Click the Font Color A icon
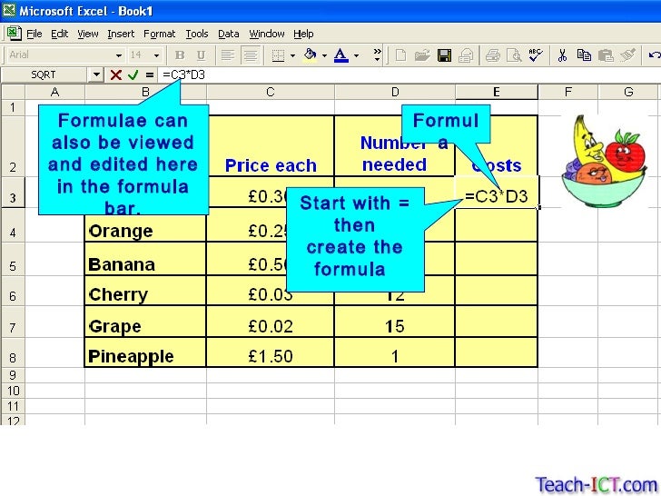 click(341, 55)
